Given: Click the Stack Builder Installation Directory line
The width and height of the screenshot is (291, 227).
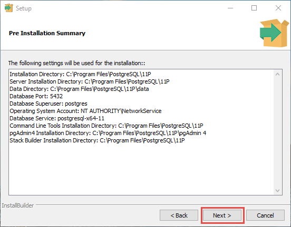Looking at the screenshot, I should (x=97, y=140).
